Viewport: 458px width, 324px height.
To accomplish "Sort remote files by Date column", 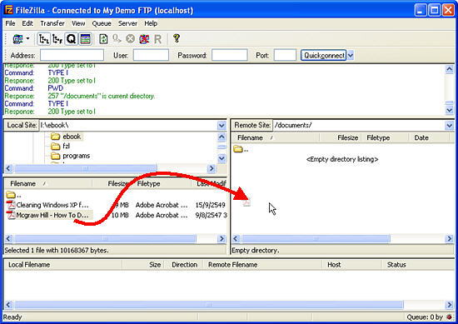I will pos(430,137).
